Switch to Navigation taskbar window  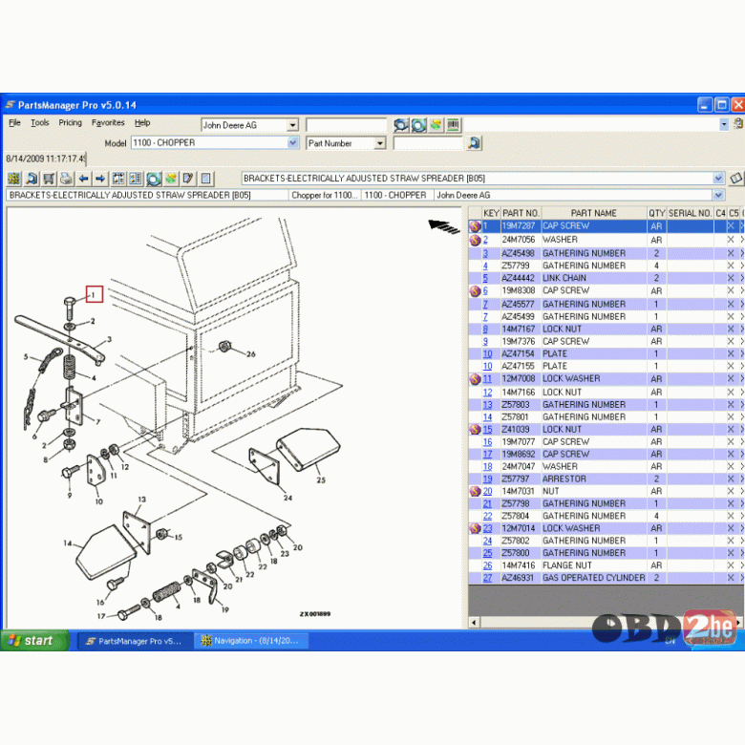click(x=252, y=641)
